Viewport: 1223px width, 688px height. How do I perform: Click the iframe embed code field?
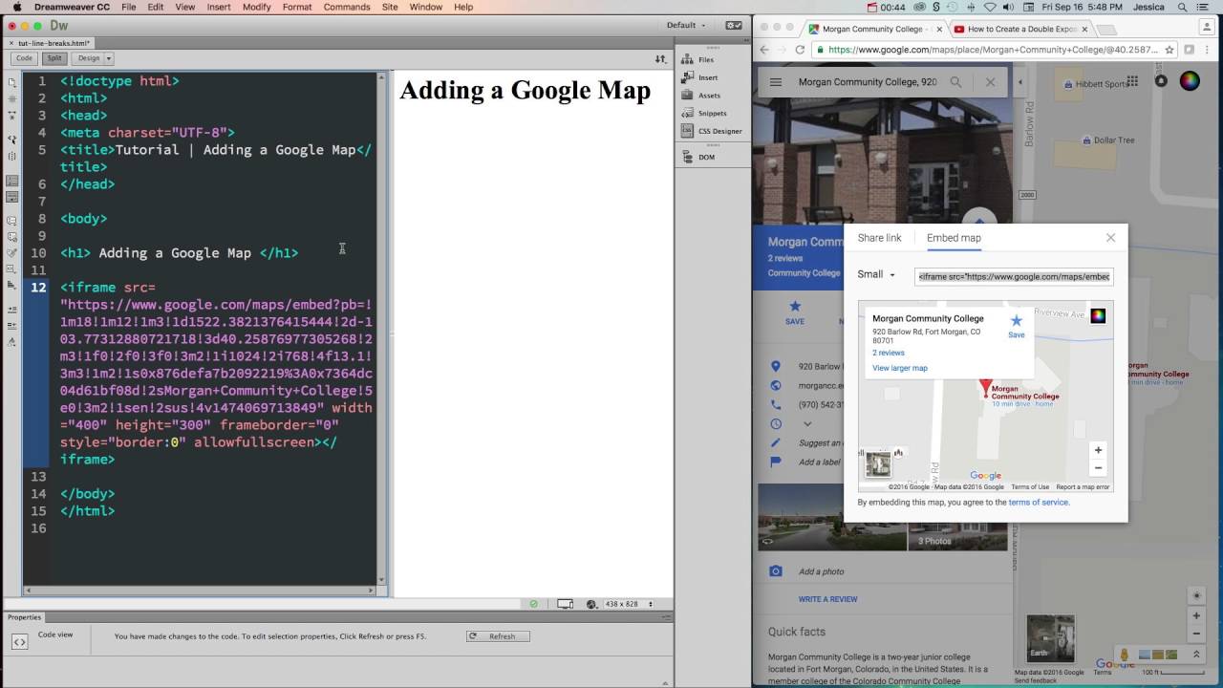pos(1014,276)
